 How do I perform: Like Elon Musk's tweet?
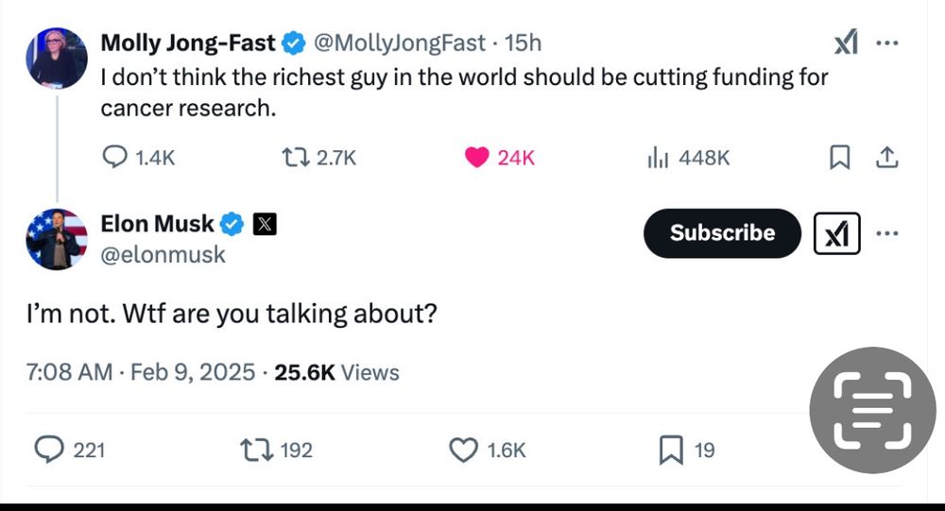point(463,451)
